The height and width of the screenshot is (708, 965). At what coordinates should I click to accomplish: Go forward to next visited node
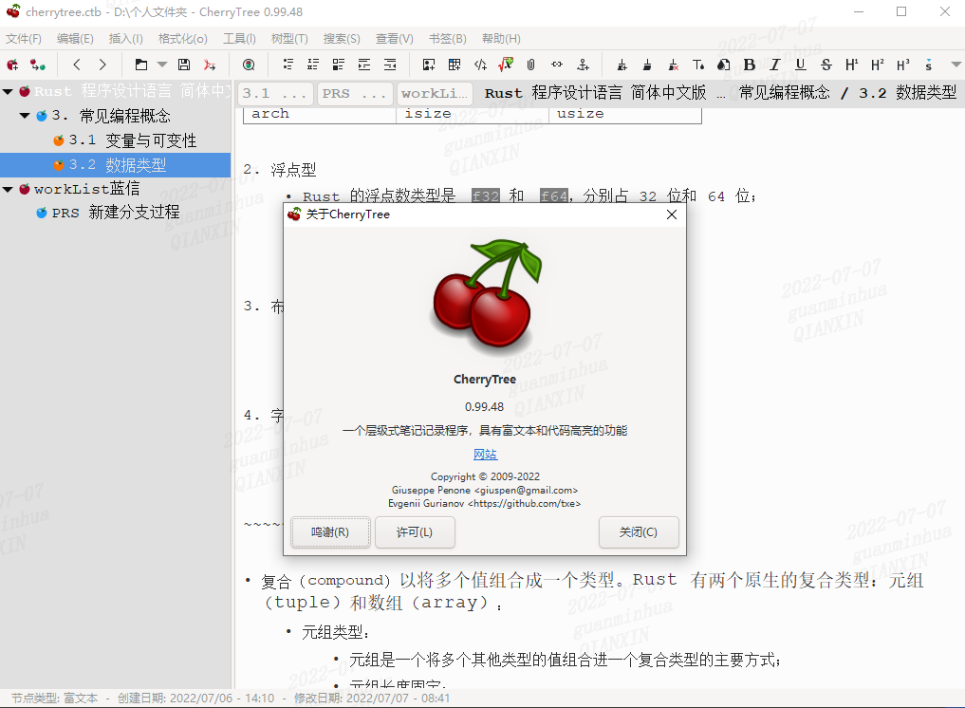102,65
